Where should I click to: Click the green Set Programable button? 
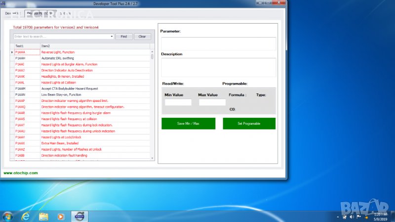point(249,124)
